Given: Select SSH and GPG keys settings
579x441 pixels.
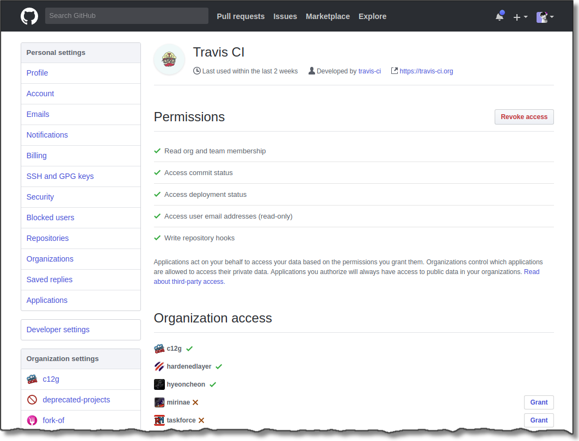Looking at the screenshot, I should pyautogui.click(x=60, y=176).
